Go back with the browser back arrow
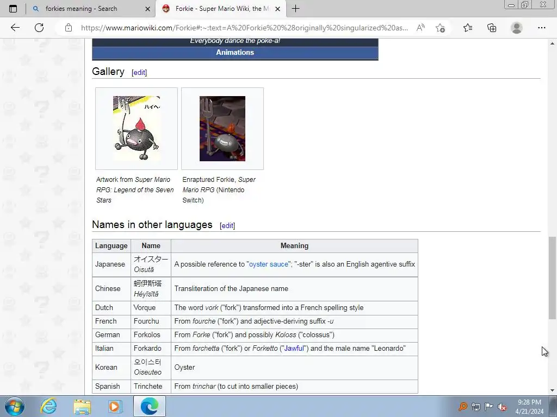This screenshot has width=557, height=417. click(x=15, y=28)
